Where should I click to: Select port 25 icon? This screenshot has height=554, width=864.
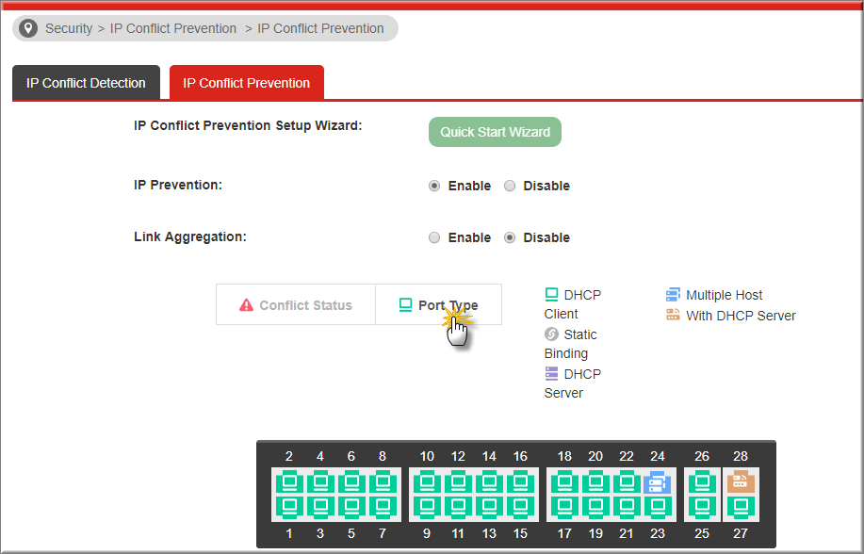pos(702,506)
